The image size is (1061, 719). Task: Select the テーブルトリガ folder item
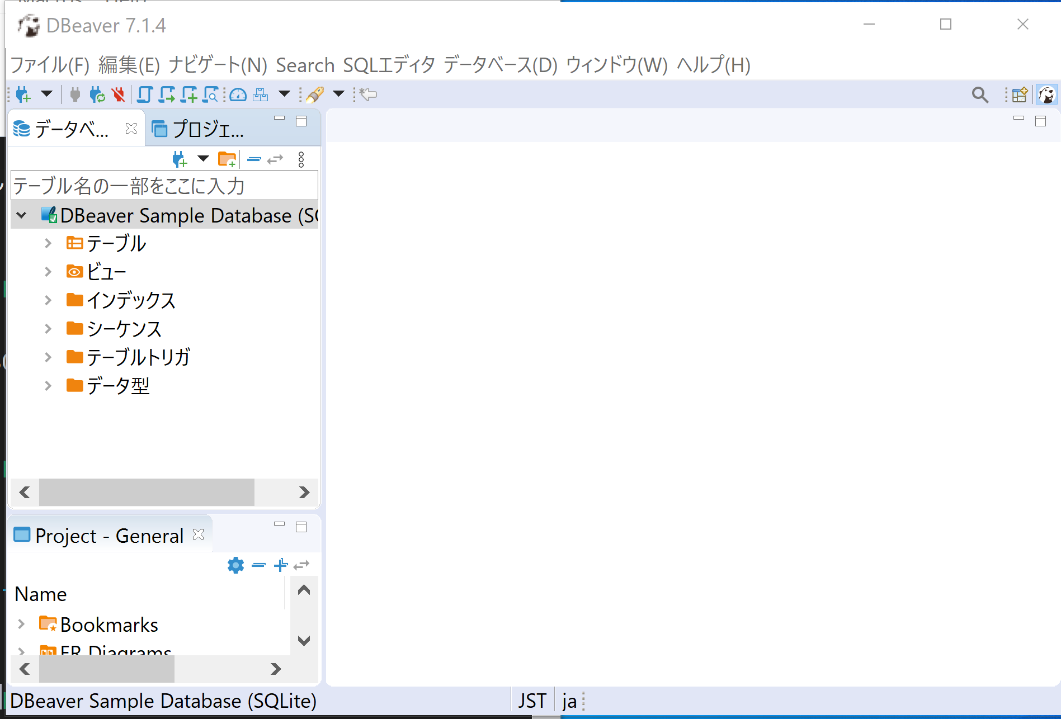128,357
